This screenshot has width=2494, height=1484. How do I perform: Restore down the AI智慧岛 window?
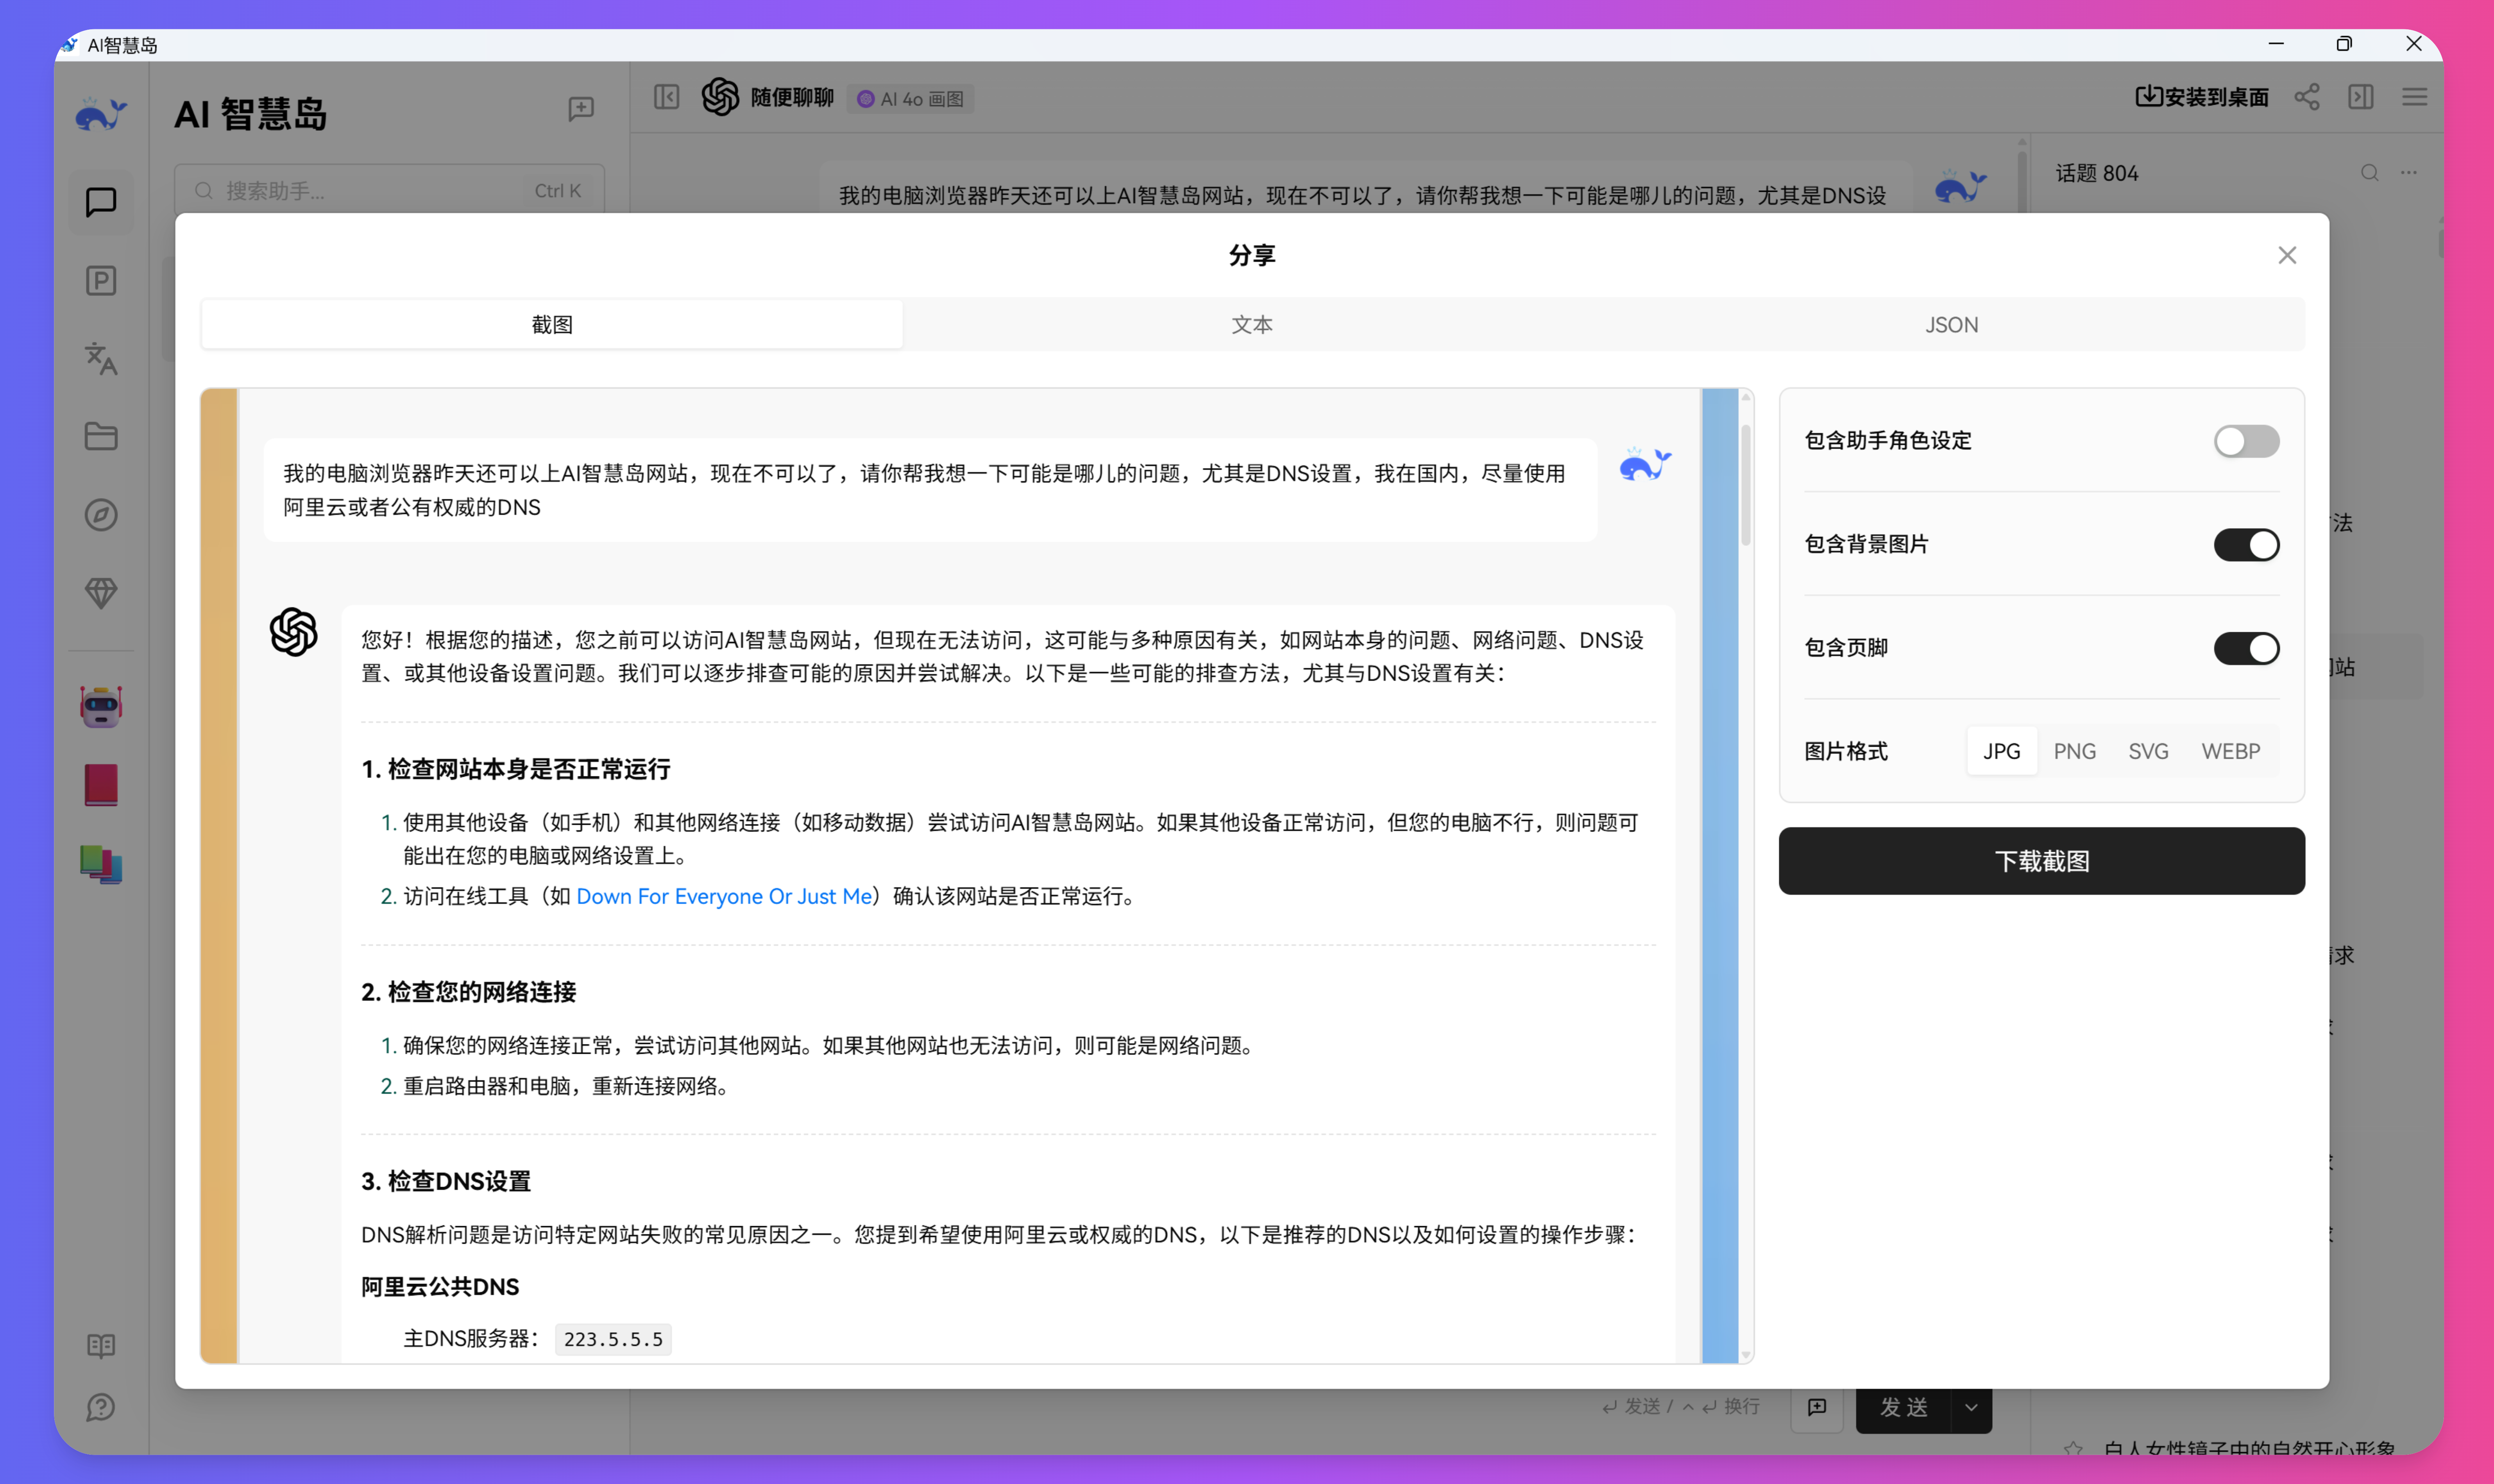point(2344,44)
